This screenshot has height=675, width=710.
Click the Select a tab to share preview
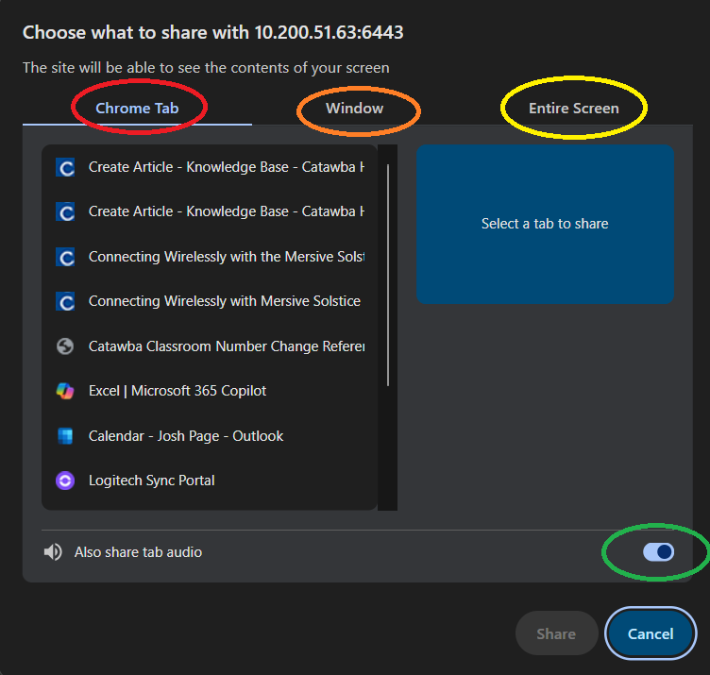(545, 224)
